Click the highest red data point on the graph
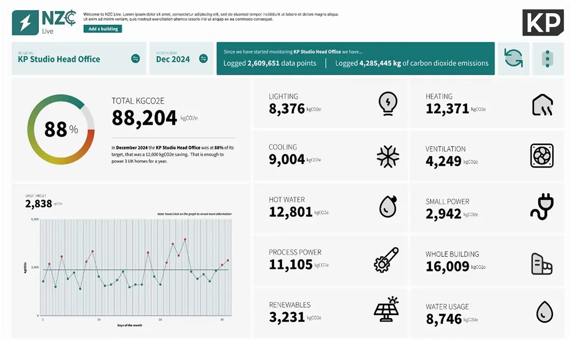The height and width of the screenshot is (341, 570). tap(185, 239)
